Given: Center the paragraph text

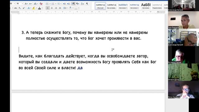Looking at the screenshot, I should click(x=52, y=8).
